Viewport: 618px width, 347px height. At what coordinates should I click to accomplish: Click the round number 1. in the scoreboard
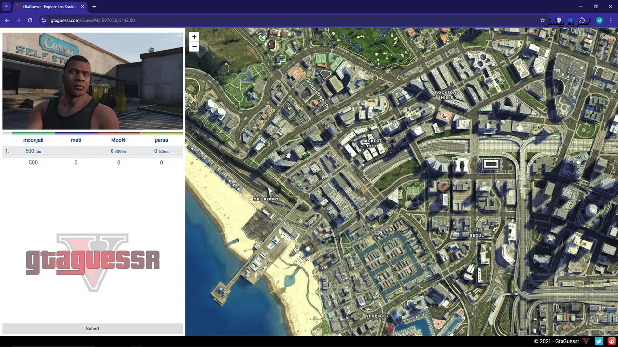click(7, 151)
